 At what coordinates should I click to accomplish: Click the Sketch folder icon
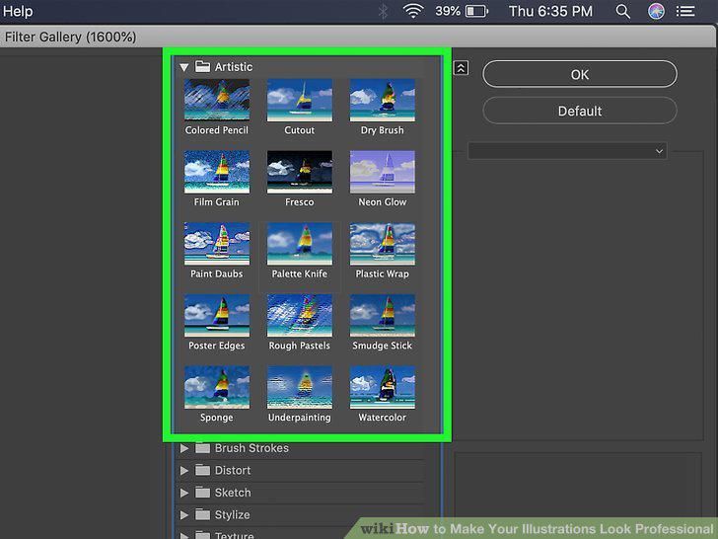click(202, 493)
